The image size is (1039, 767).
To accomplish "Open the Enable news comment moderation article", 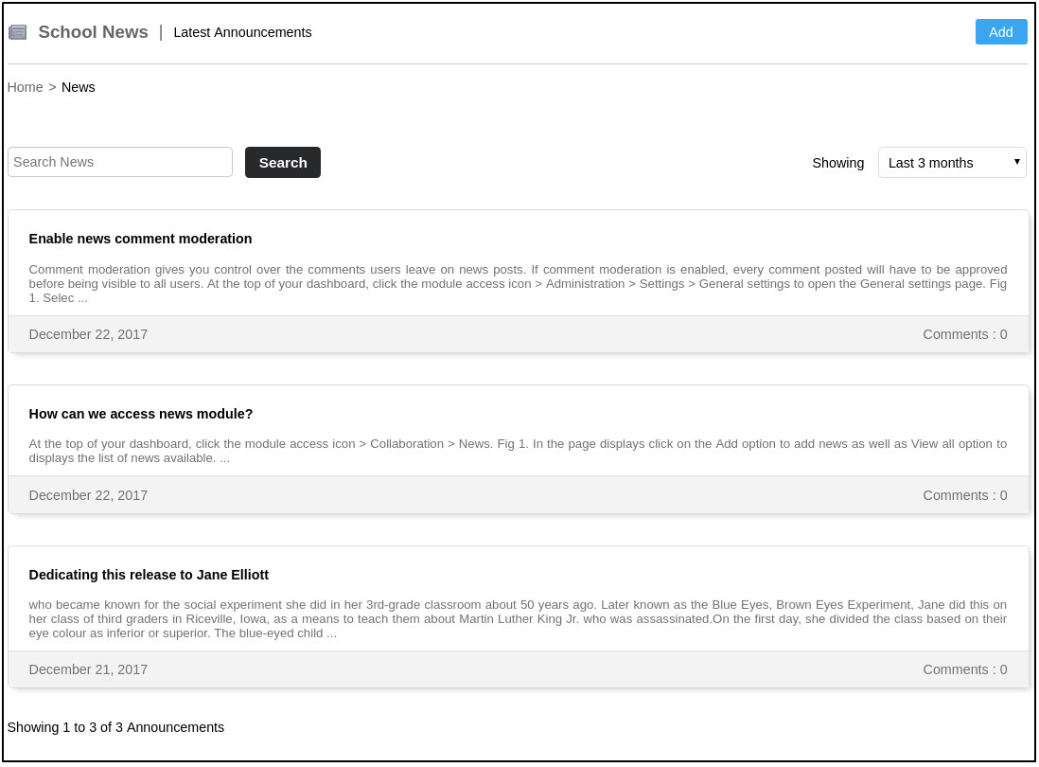I will coord(140,239).
